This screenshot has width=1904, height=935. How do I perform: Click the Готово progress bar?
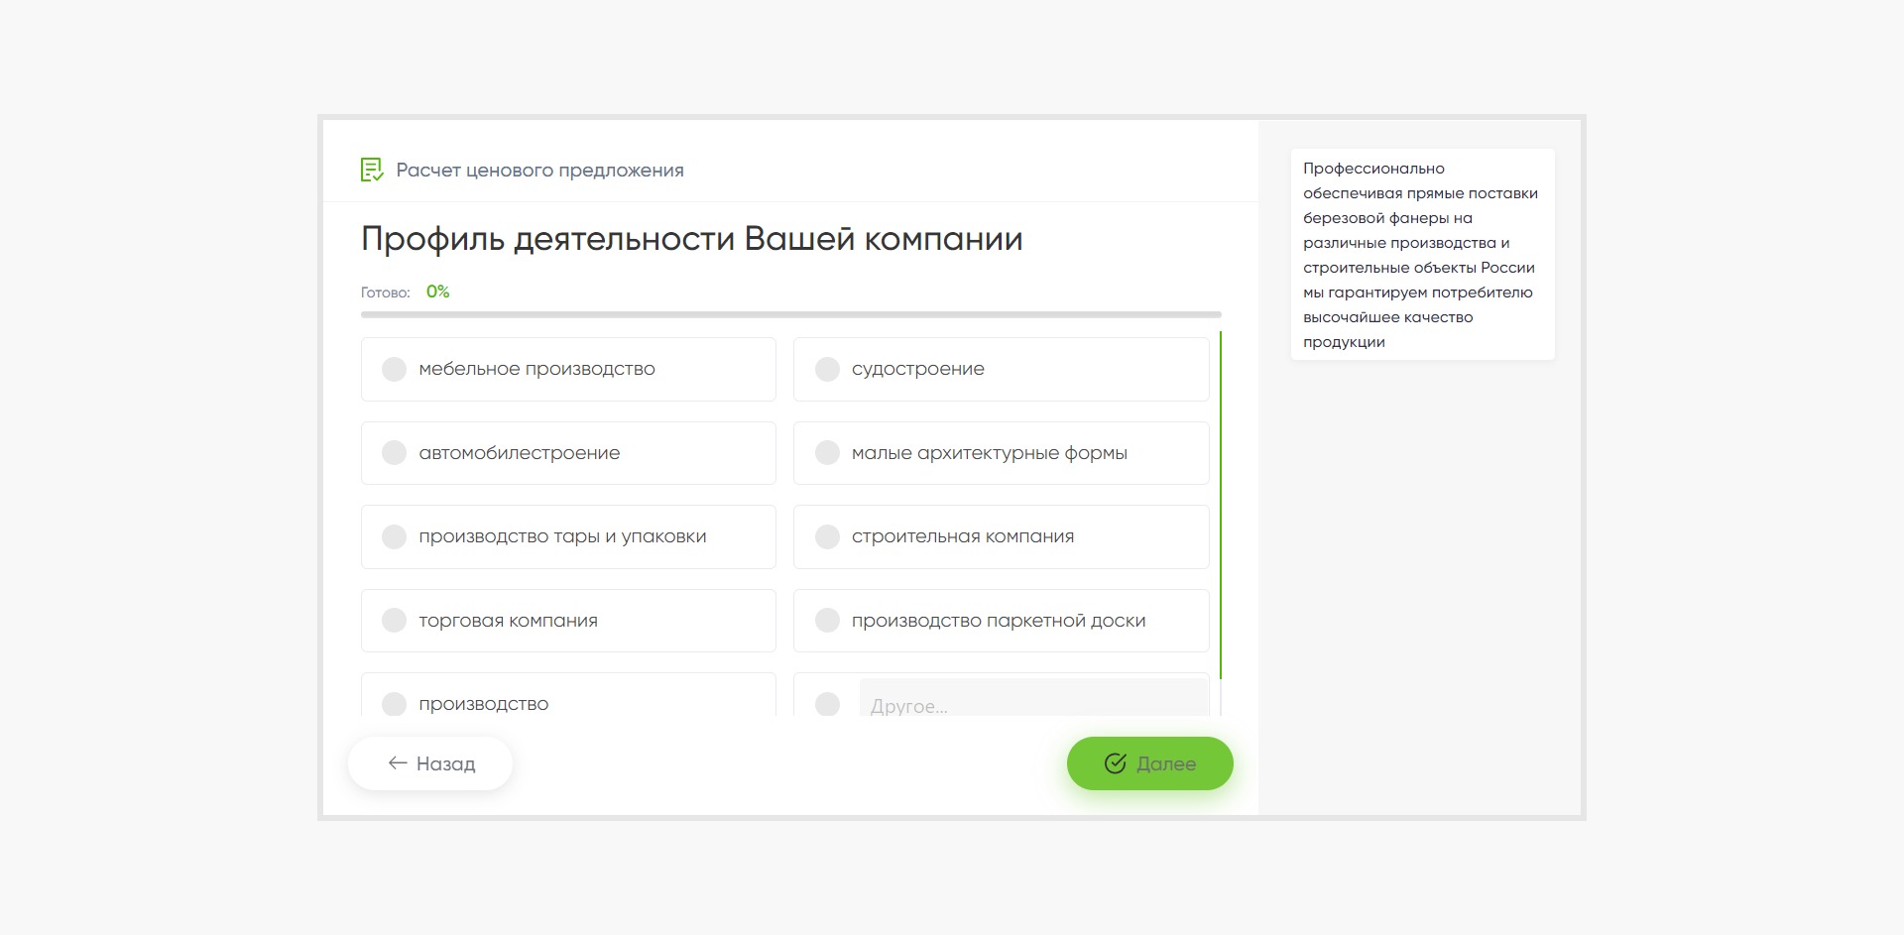click(791, 314)
